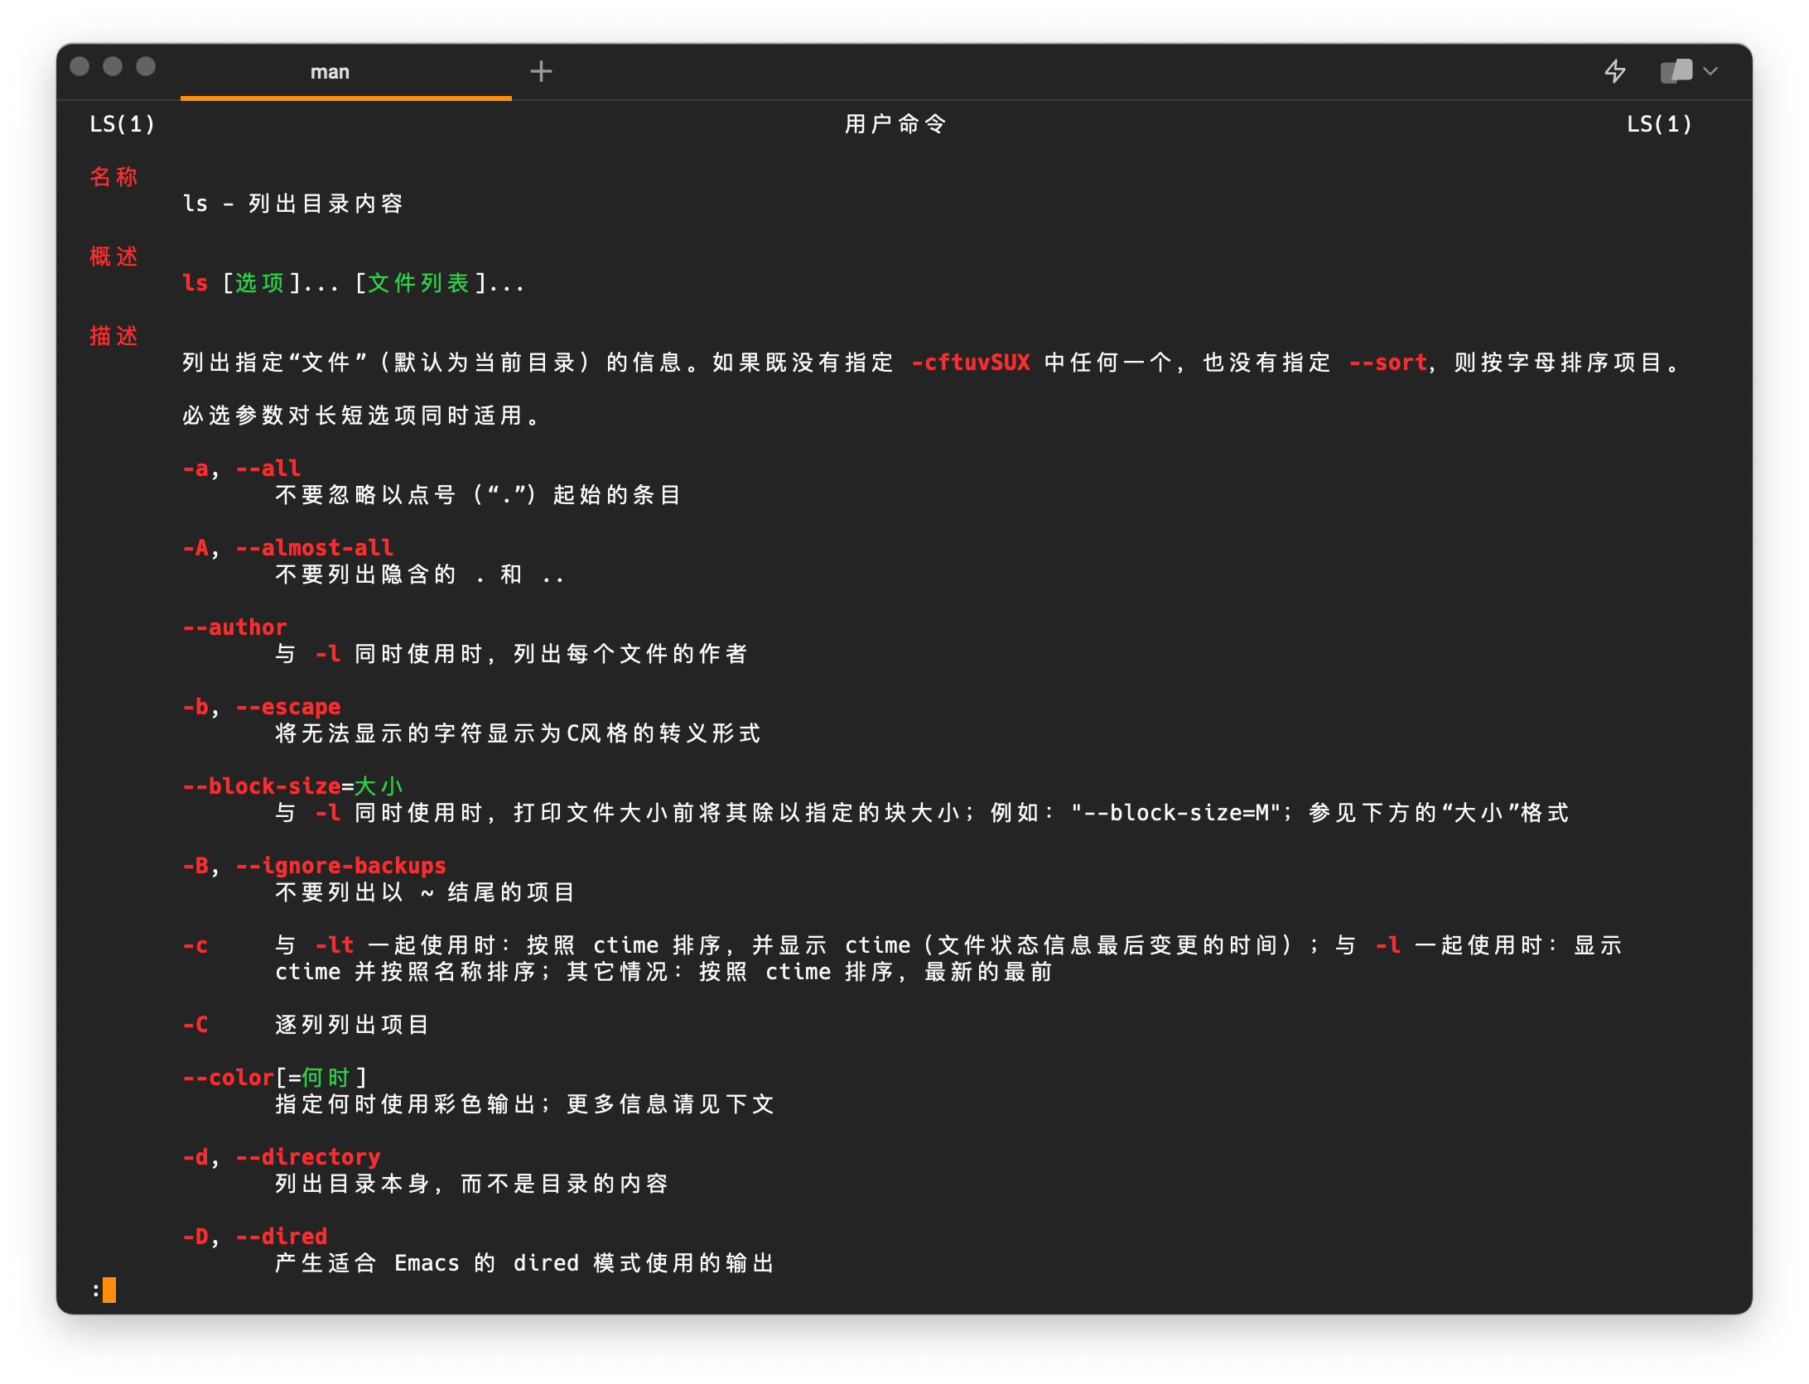The height and width of the screenshot is (1384, 1809).
Task: Click the '--ignore-backups' option text
Action: click(341, 866)
